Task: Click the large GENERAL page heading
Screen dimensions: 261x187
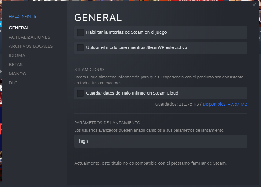Action: [98, 17]
